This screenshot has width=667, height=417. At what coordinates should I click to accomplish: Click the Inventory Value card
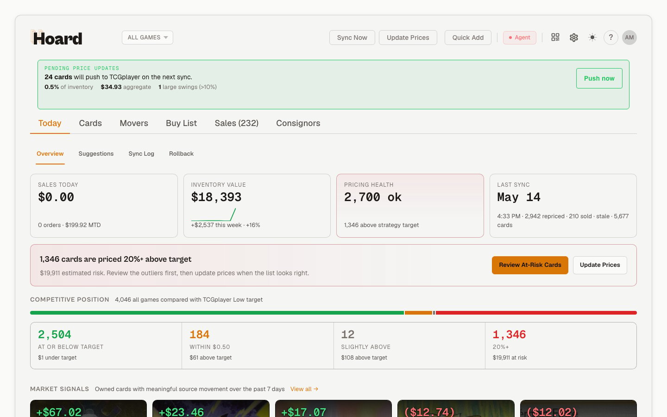(257, 206)
